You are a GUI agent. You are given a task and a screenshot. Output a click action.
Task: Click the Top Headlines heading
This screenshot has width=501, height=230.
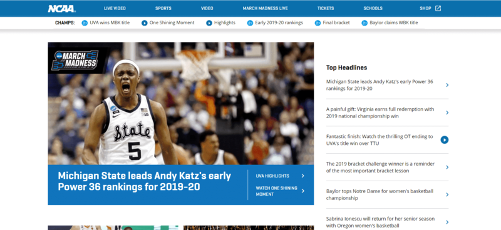point(347,67)
